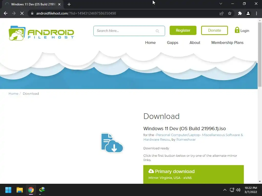The width and height of the screenshot is (262, 196).
Task: Open the Gapps menu item
Action: point(173,43)
